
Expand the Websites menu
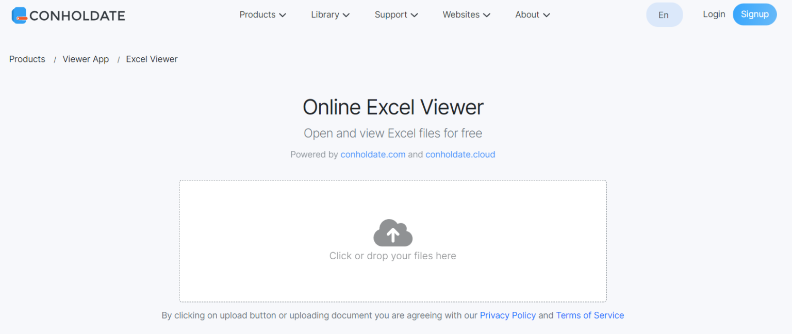click(466, 14)
